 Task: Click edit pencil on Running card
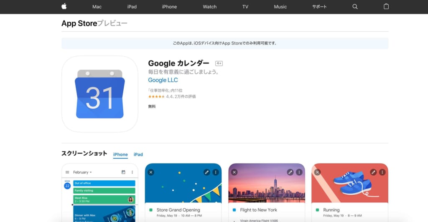tap(373, 172)
